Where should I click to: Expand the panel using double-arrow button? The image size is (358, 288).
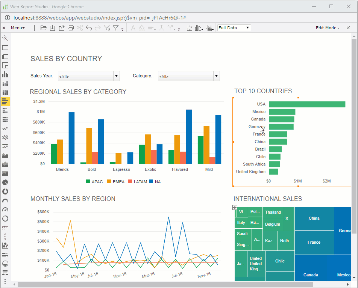pos(4,28)
